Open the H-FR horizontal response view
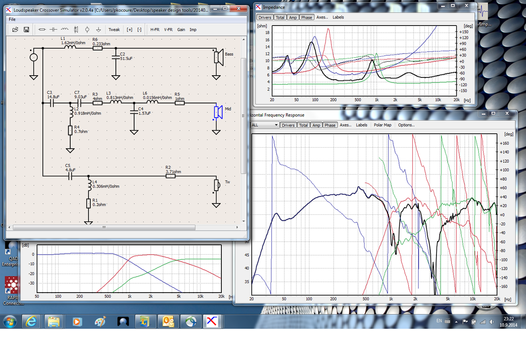 tap(155, 30)
